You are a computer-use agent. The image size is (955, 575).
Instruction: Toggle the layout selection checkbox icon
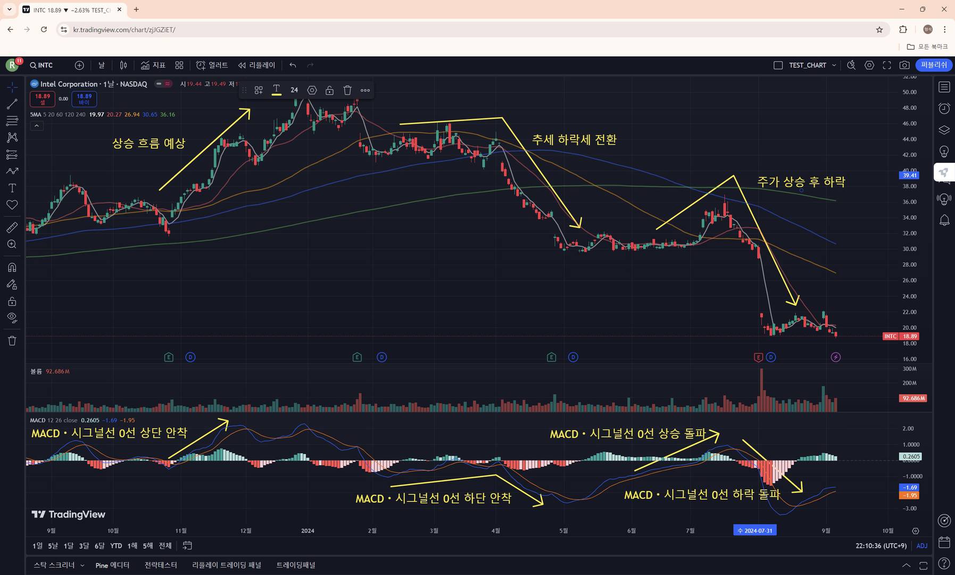click(778, 65)
